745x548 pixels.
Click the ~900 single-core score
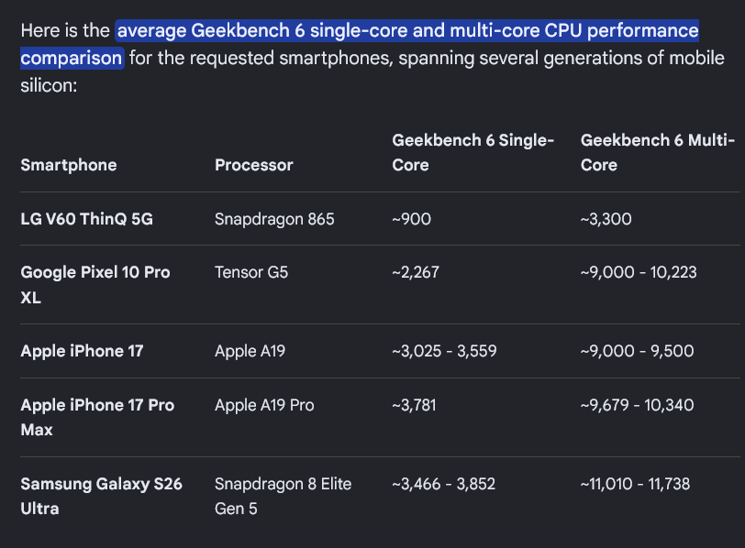(411, 219)
